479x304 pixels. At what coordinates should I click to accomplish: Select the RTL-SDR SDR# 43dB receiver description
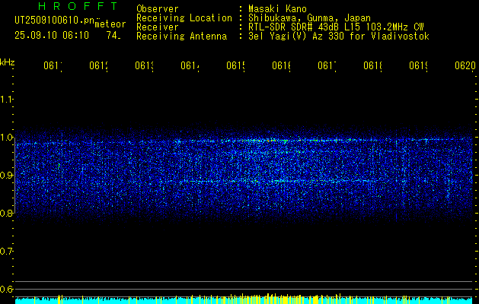(336, 27)
